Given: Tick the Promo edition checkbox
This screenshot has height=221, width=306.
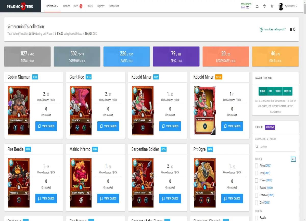Looking at the screenshot, I should coord(257,180).
